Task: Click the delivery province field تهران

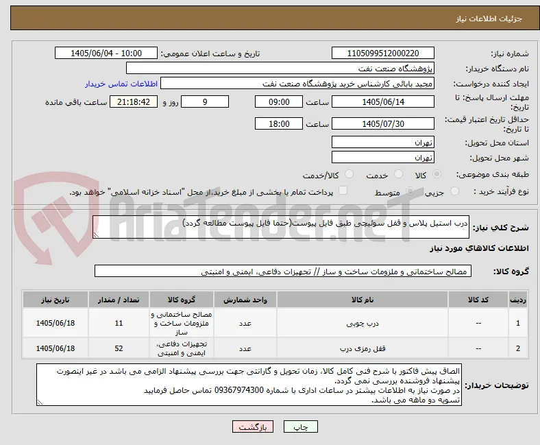Action: [x=383, y=142]
